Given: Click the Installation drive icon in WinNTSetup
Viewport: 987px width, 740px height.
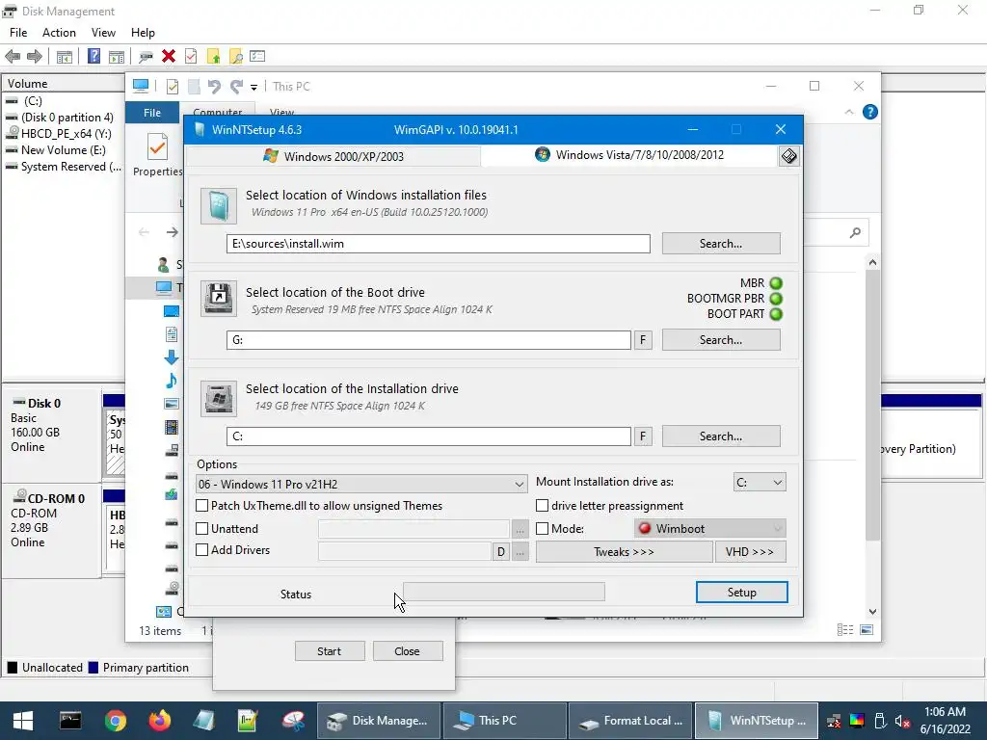Looking at the screenshot, I should click(219, 398).
